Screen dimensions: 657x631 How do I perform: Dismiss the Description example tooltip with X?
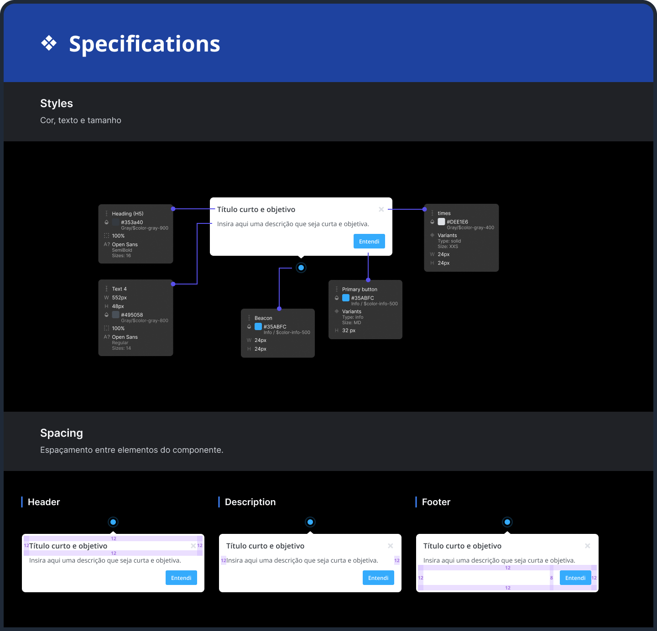(x=391, y=546)
